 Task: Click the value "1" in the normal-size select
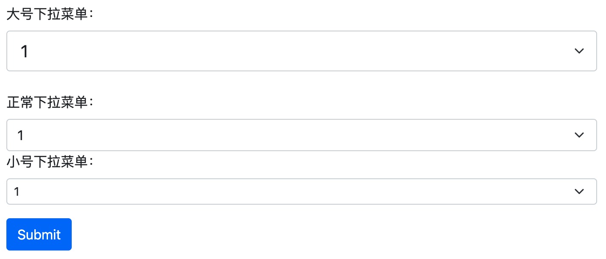pos(20,135)
